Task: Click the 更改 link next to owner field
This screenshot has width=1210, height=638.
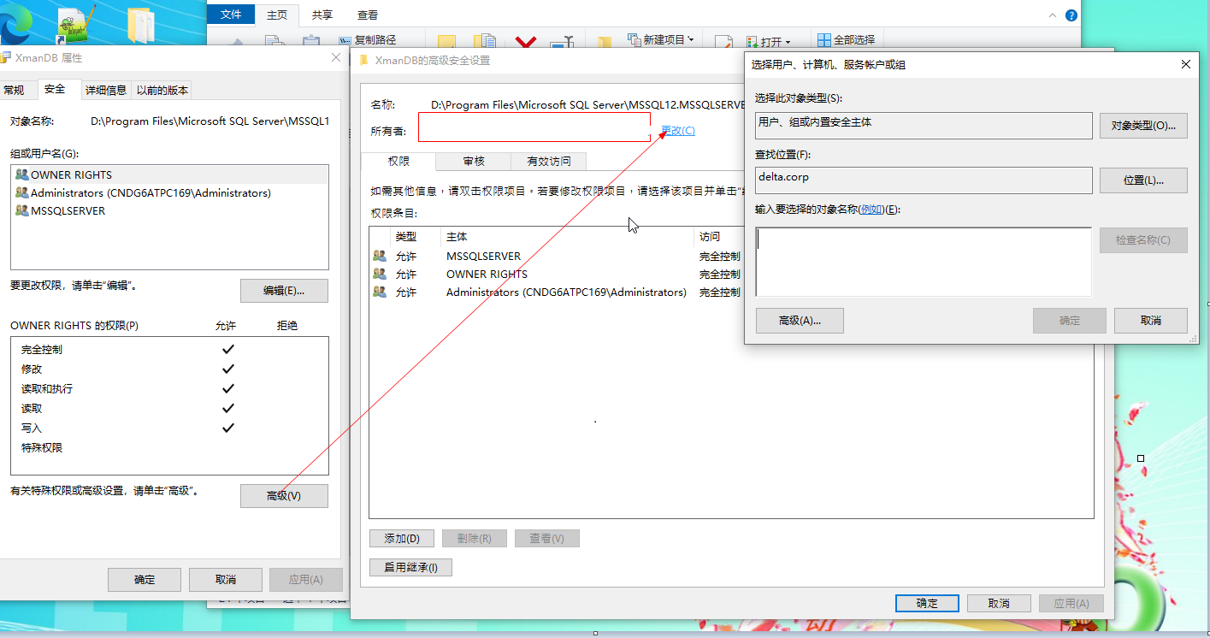Action: 677,130
